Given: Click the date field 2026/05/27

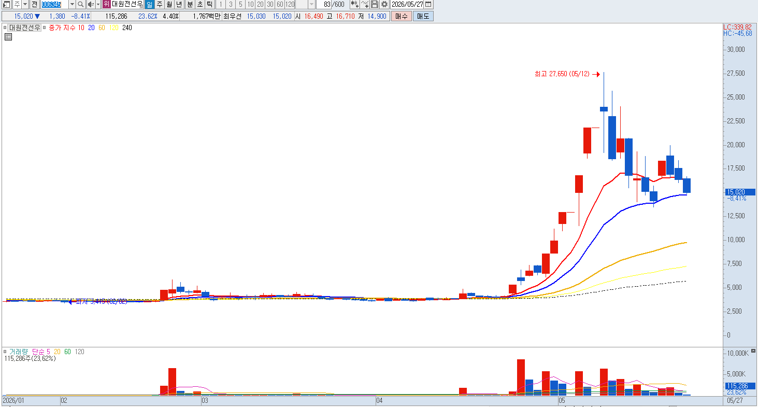Looking at the screenshot, I should pos(407,4).
